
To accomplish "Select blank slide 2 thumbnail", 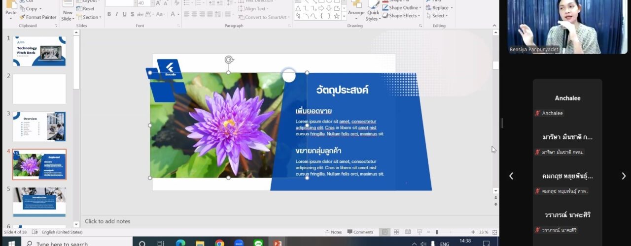I will pyautogui.click(x=39, y=89).
